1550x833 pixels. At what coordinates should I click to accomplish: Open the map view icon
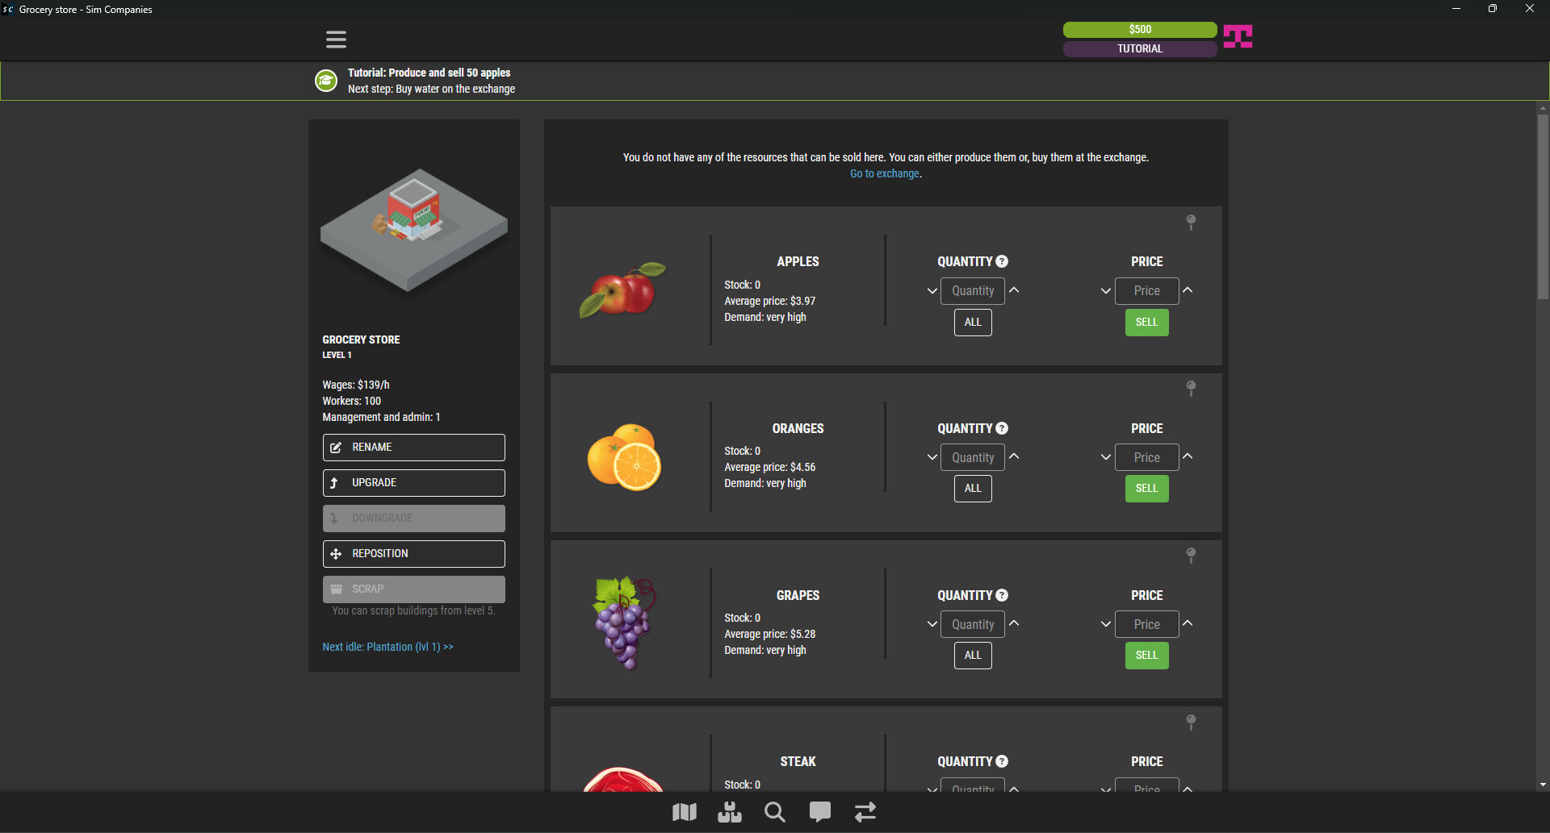[x=684, y=812]
